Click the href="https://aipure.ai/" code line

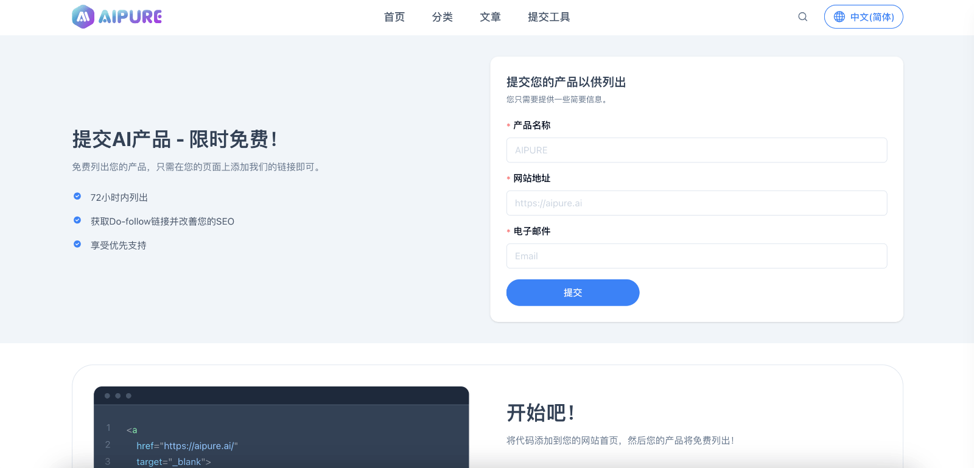pos(187,446)
